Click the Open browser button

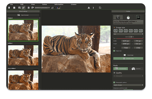(x=23, y=15)
